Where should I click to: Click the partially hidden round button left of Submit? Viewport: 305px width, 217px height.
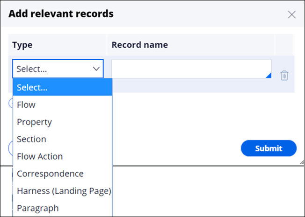[10, 148]
